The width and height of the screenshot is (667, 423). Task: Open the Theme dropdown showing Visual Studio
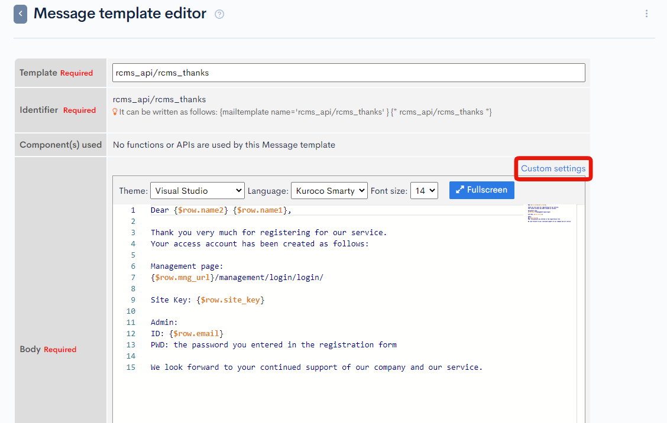tap(197, 191)
